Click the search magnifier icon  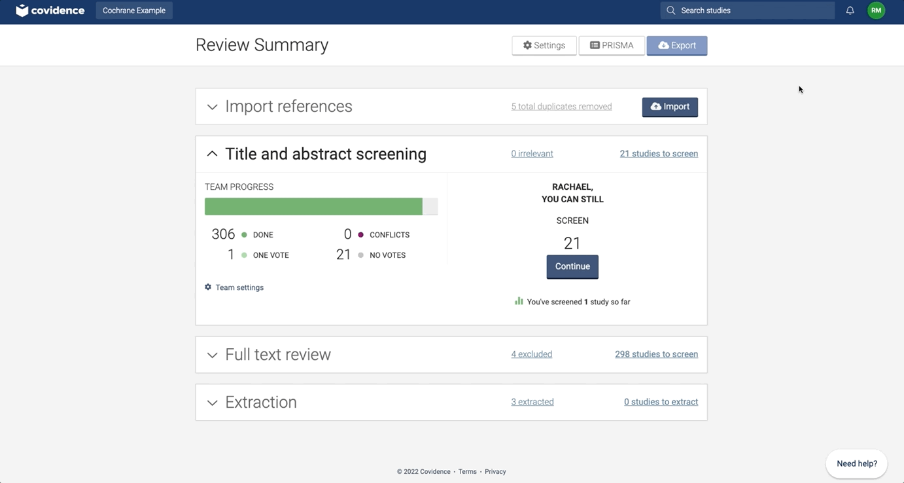click(670, 10)
